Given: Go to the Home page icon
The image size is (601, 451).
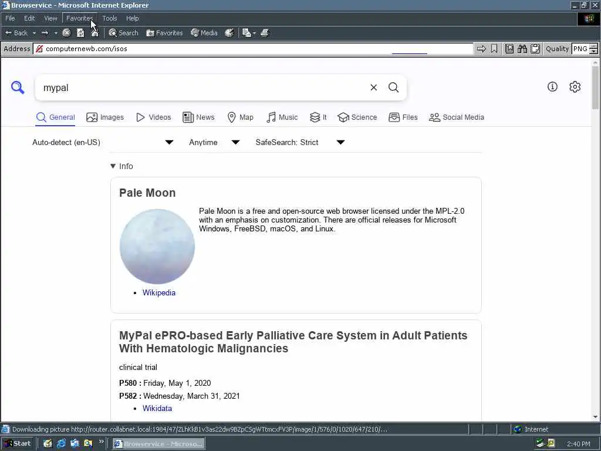Looking at the screenshot, I should [94, 33].
